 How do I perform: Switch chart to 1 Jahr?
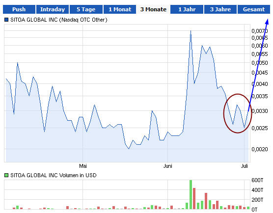coord(187,9)
